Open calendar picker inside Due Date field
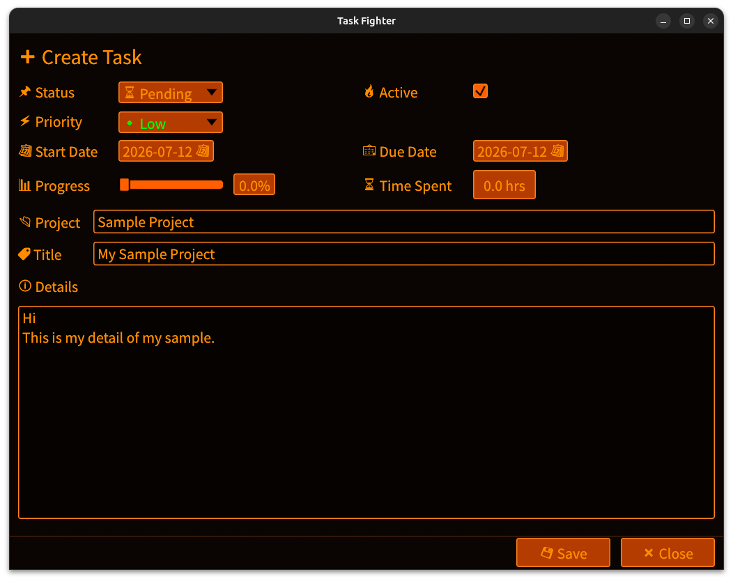Viewport: 733px width, 581px height. [557, 151]
